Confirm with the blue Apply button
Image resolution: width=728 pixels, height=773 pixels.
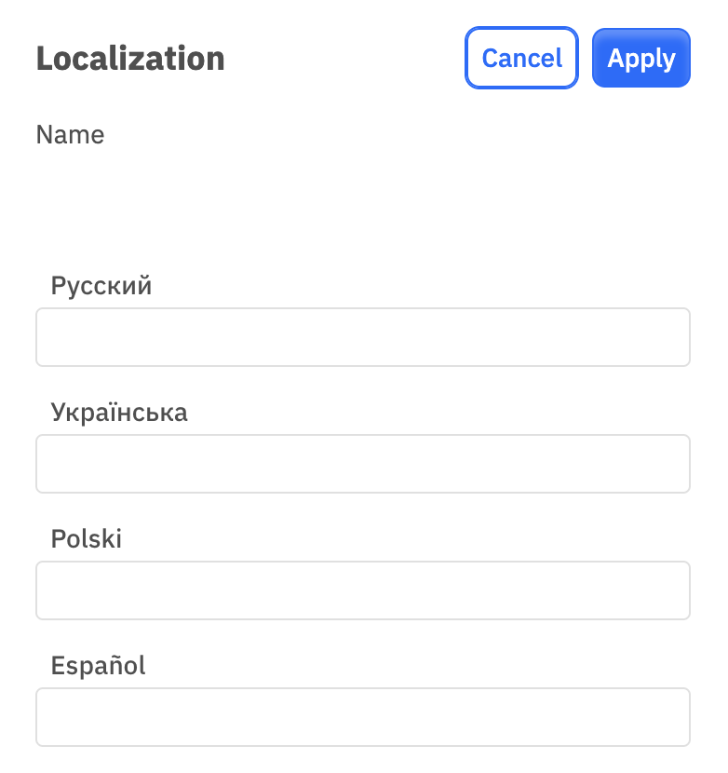(x=640, y=58)
